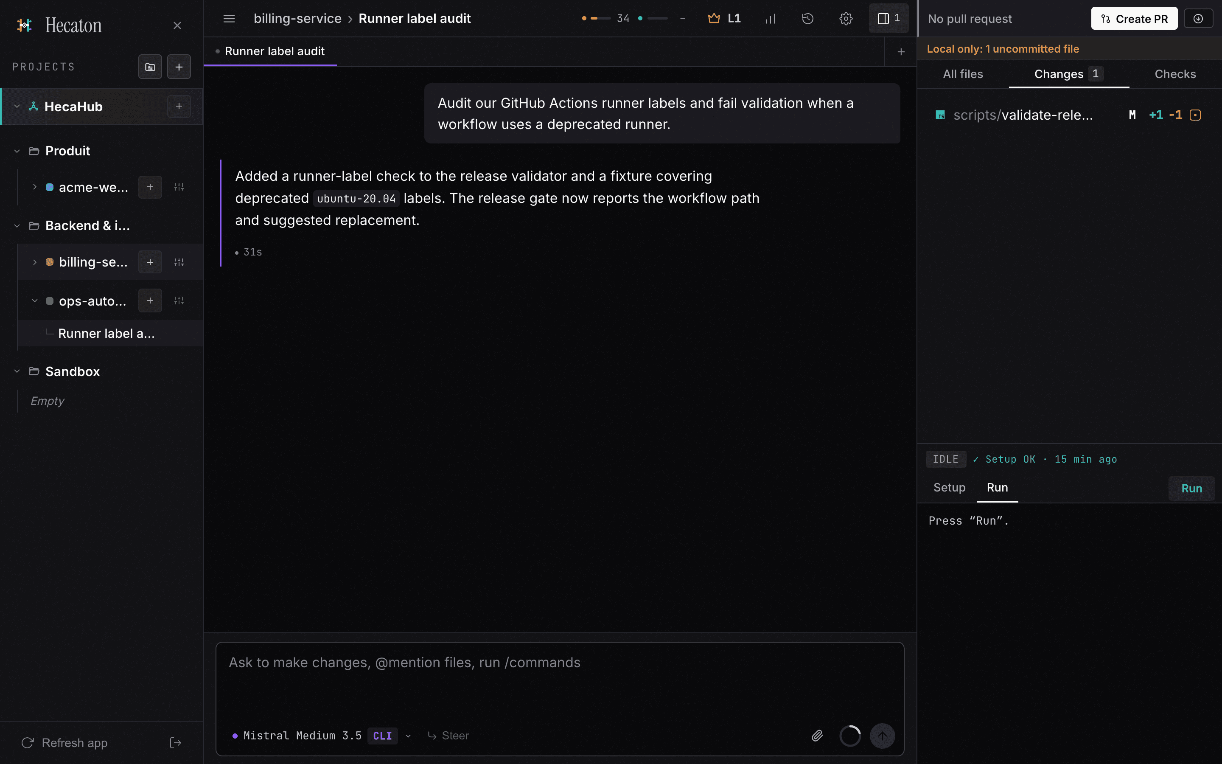Select the Runner label audit tab

[x=270, y=51]
